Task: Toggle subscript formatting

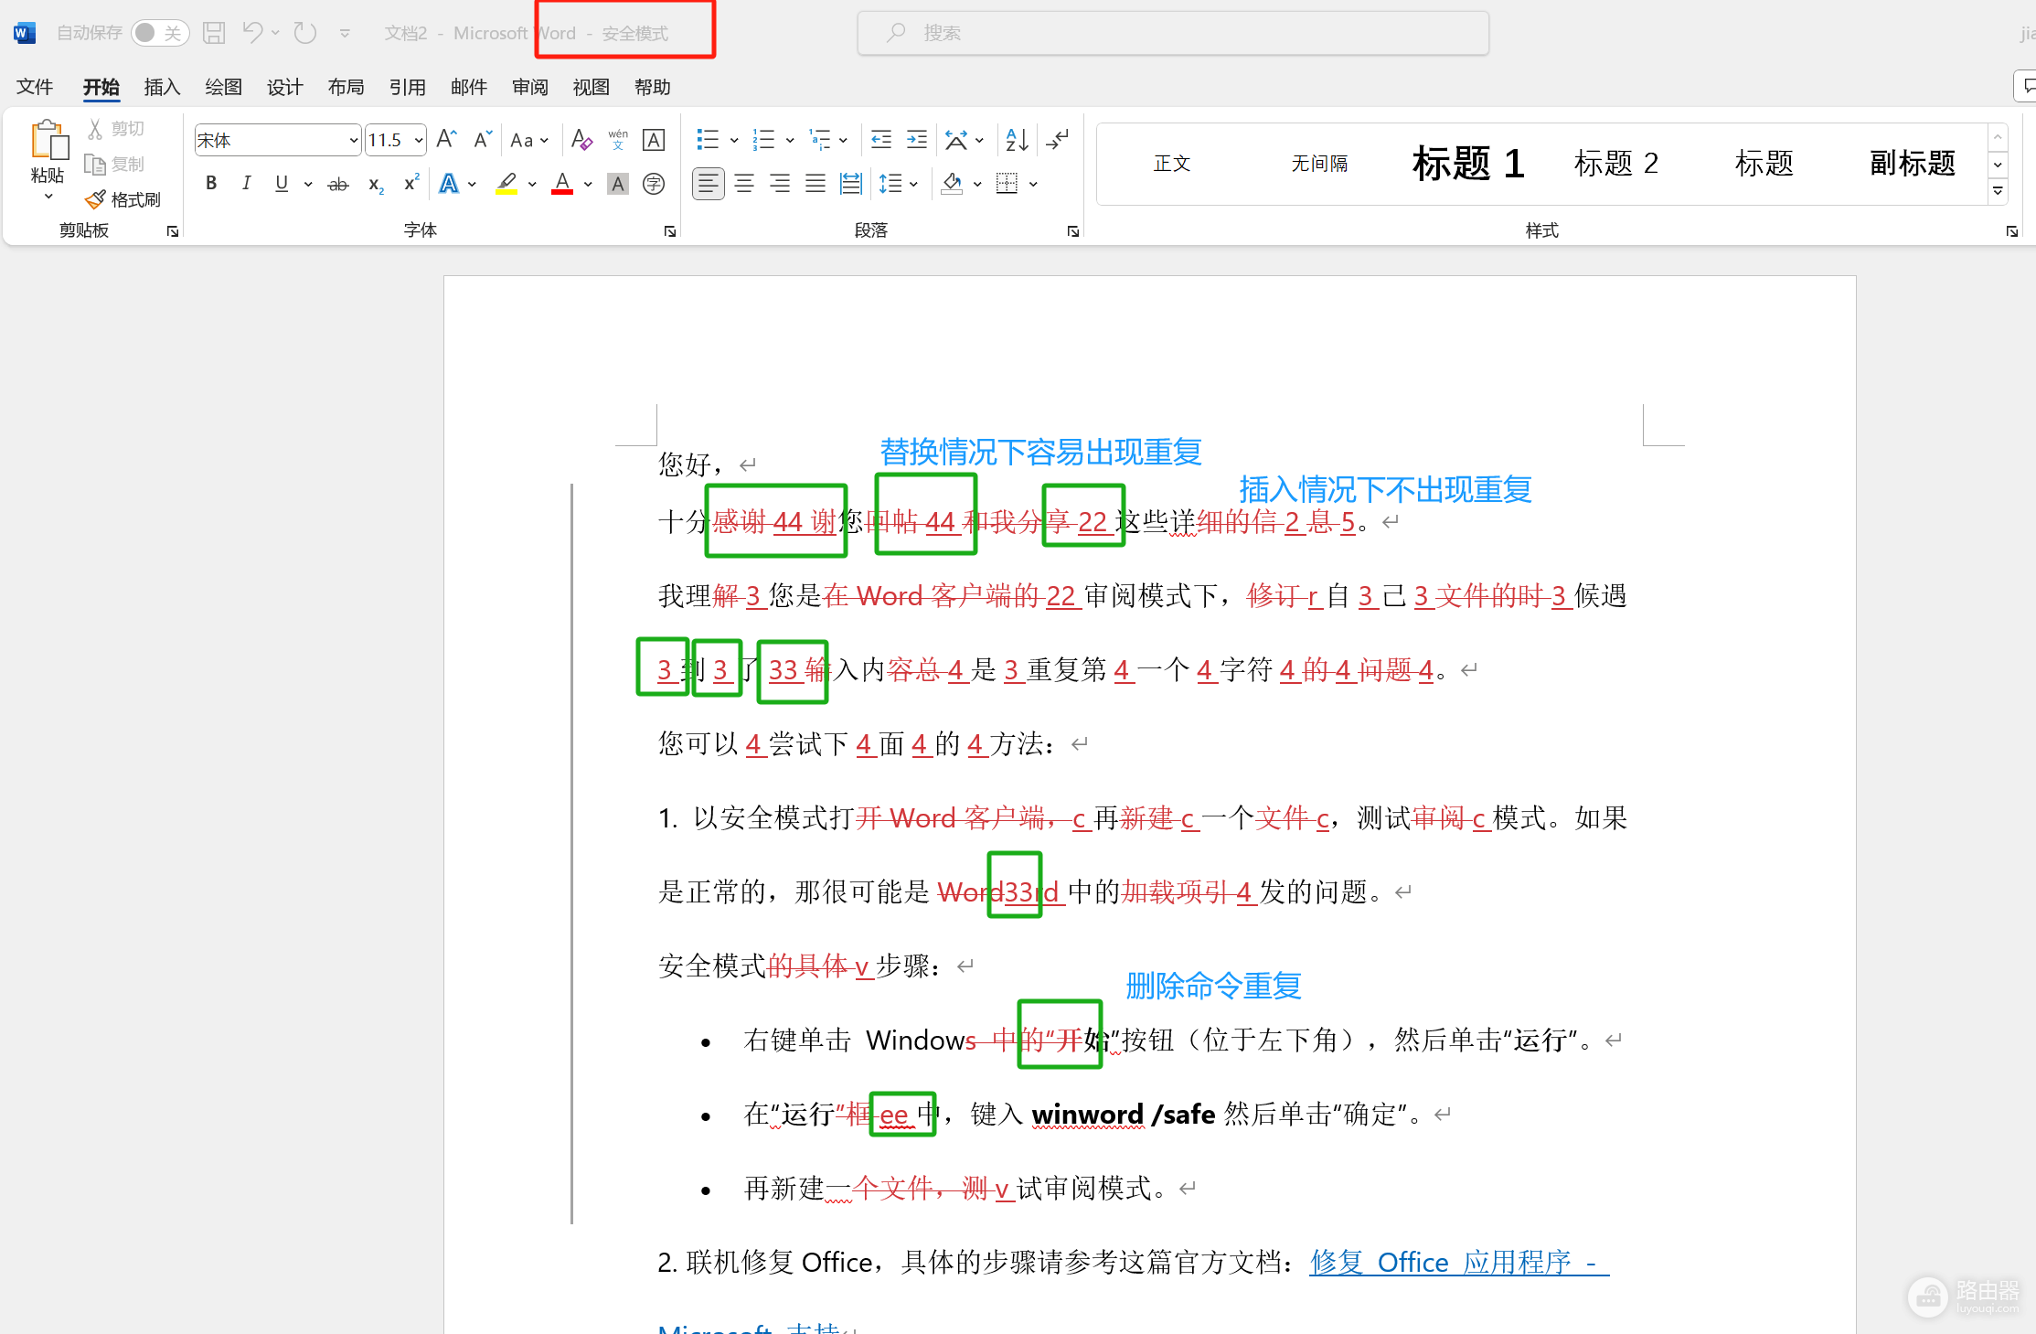Action: tap(376, 184)
